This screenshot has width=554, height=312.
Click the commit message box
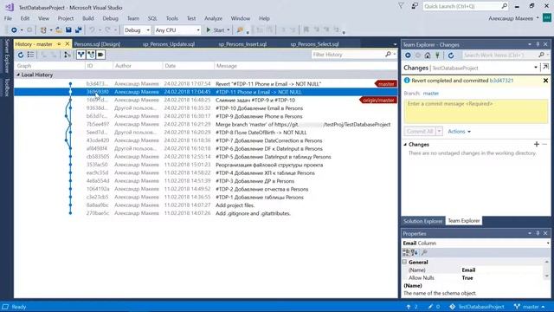click(x=475, y=111)
